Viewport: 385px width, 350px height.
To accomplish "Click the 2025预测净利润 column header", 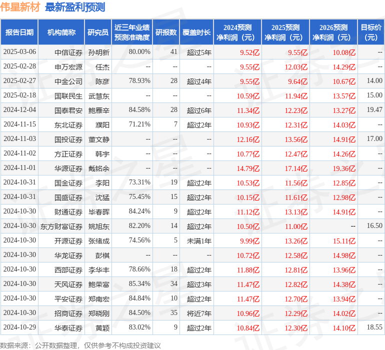I will 285,32.
